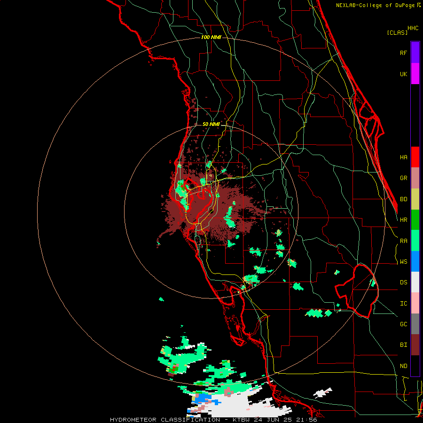The image size is (423, 423).
Task: Pick the light pink IC legend color block
Action: (x=415, y=303)
